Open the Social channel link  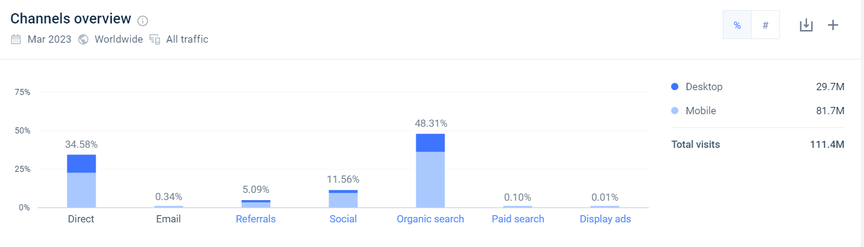[x=343, y=219]
